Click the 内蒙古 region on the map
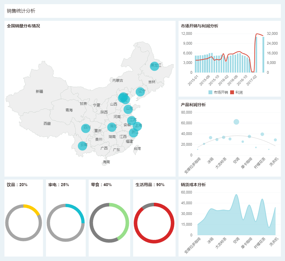This screenshot has width=285, height=261. point(118,81)
